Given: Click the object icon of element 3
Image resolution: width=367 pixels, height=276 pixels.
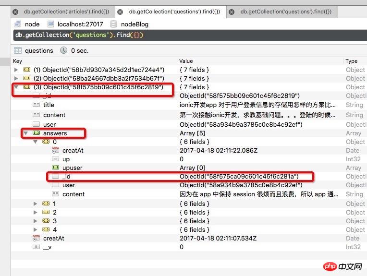Looking at the screenshot, I should point(46,221).
